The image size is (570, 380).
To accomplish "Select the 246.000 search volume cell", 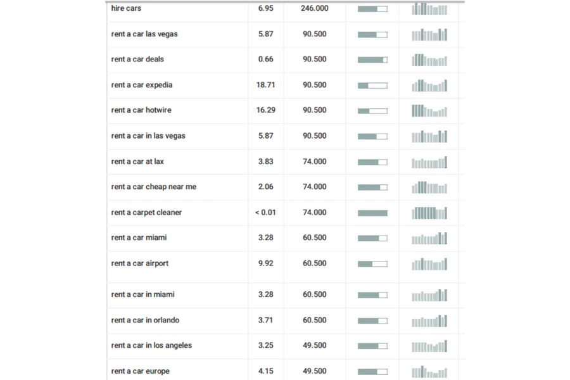I will point(315,8).
